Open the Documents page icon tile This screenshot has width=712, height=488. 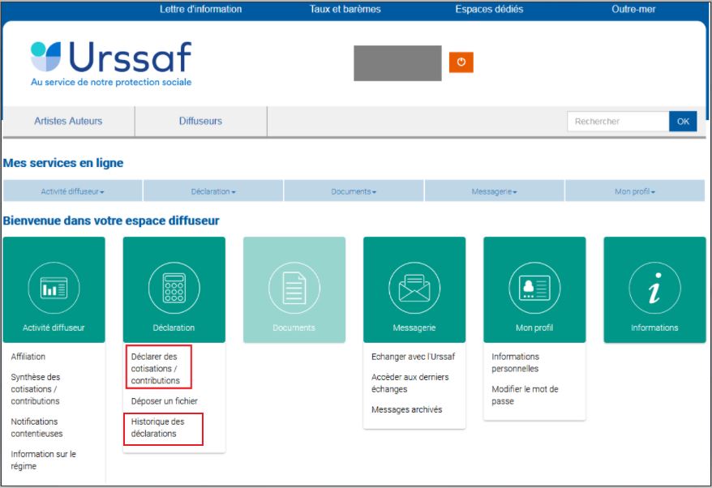pos(294,289)
